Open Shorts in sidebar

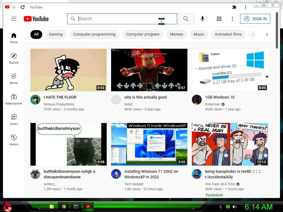[14, 79]
